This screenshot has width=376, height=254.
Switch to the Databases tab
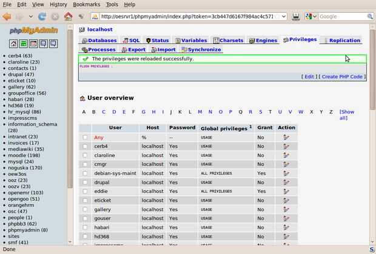pos(99,41)
